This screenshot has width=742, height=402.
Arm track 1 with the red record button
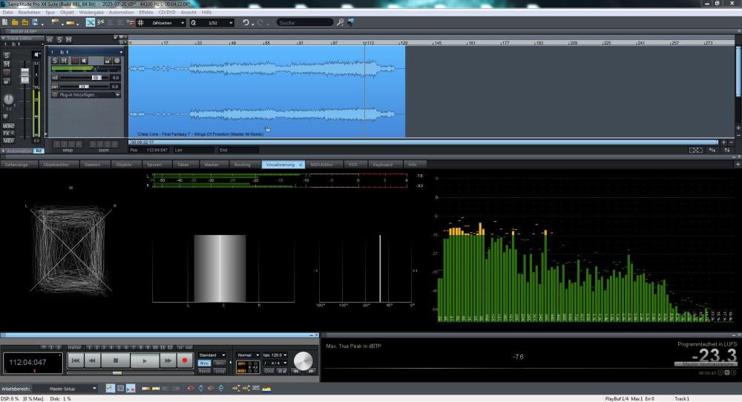click(x=75, y=61)
